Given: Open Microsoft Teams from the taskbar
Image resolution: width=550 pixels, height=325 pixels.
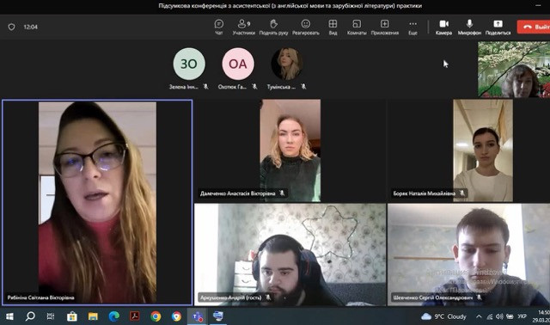Looking at the screenshot, I should pyautogui.click(x=197, y=316).
